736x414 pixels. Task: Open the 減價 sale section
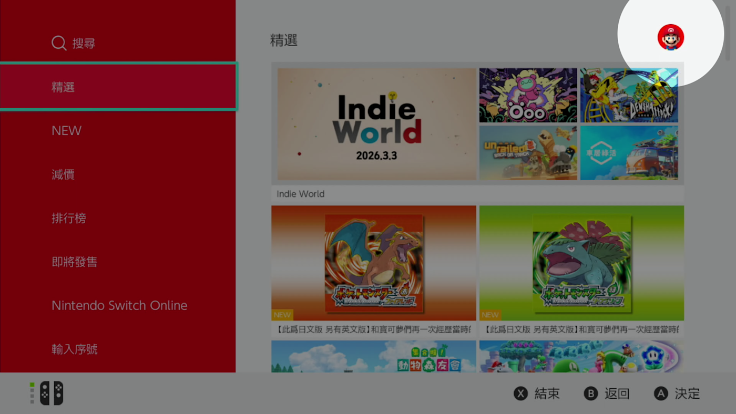pyautogui.click(x=63, y=174)
